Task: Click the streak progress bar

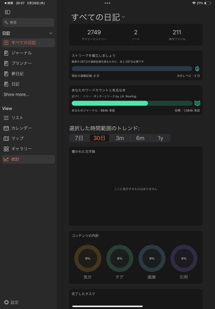Action: (132, 69)
